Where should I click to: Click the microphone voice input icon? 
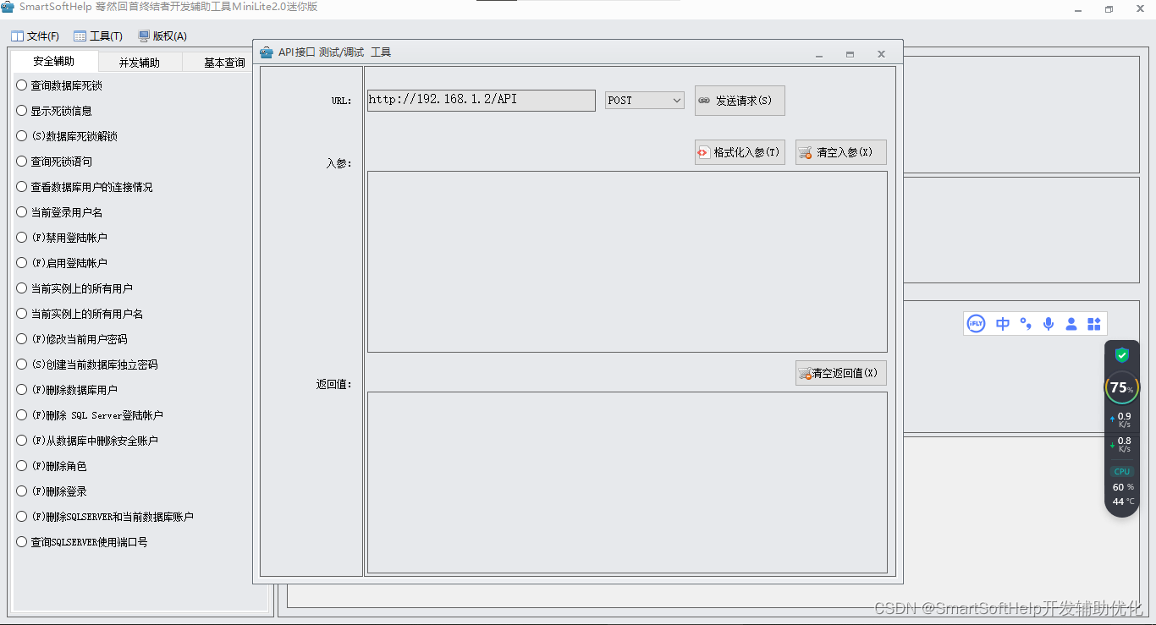click(x=1049, y=324)
